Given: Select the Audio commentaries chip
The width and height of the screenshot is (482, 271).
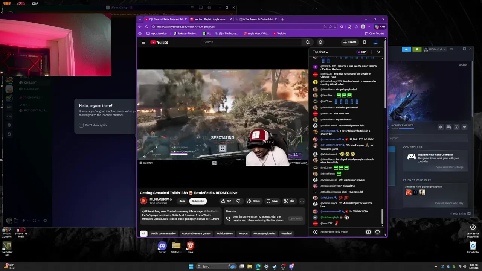Looking at the screenshot, I should (163, 233).
